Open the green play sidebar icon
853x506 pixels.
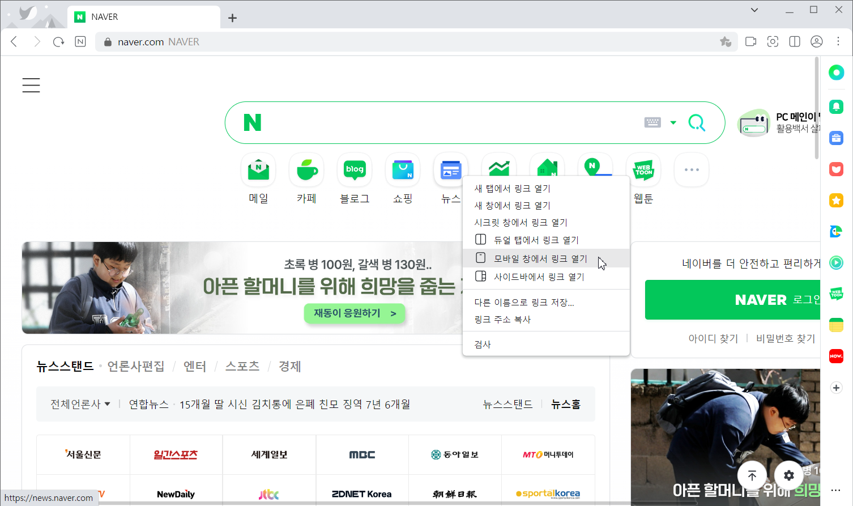coord(836,262)
